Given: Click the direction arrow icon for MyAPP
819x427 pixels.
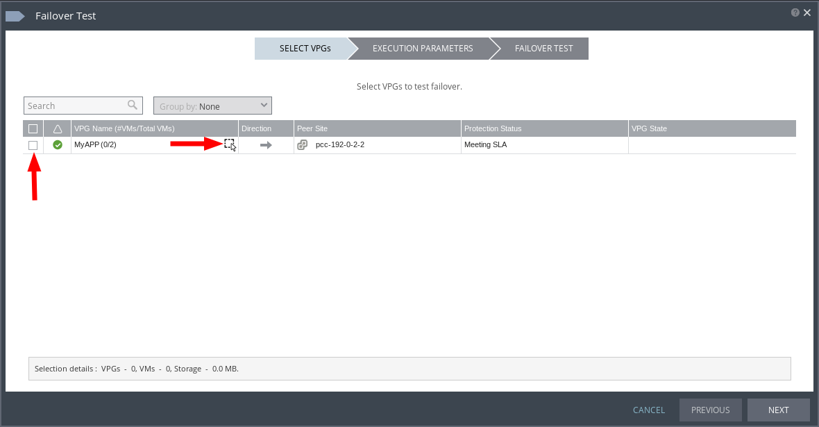Looking at the screenshot, I should coord(266,144).
